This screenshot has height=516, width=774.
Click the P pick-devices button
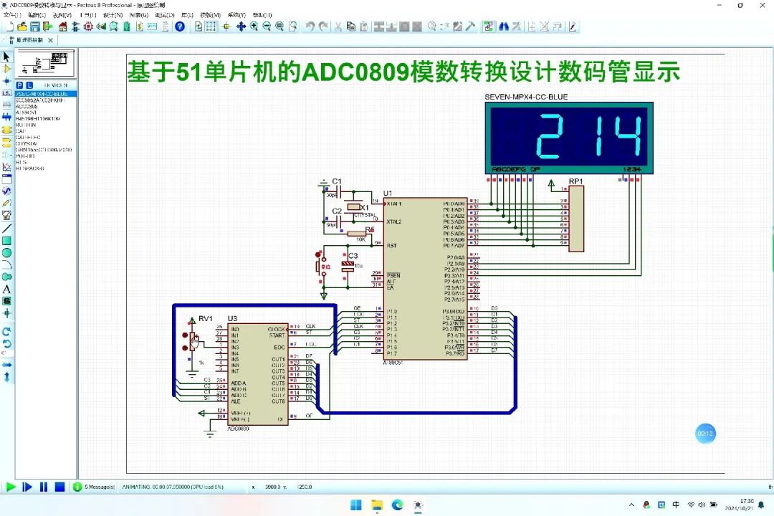click(x=19, y=85)
